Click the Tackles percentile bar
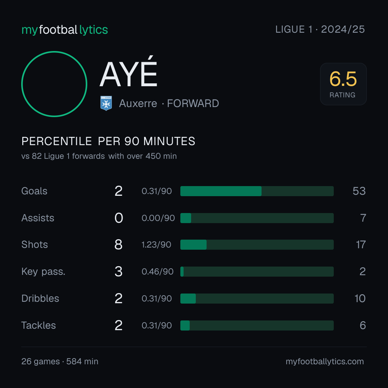Screen dimensions: 388x388 pos(257,325)
